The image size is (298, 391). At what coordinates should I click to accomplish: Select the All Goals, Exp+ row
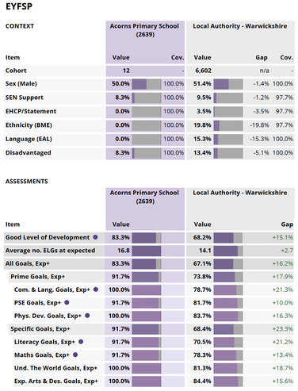click(x=149, y=263)
